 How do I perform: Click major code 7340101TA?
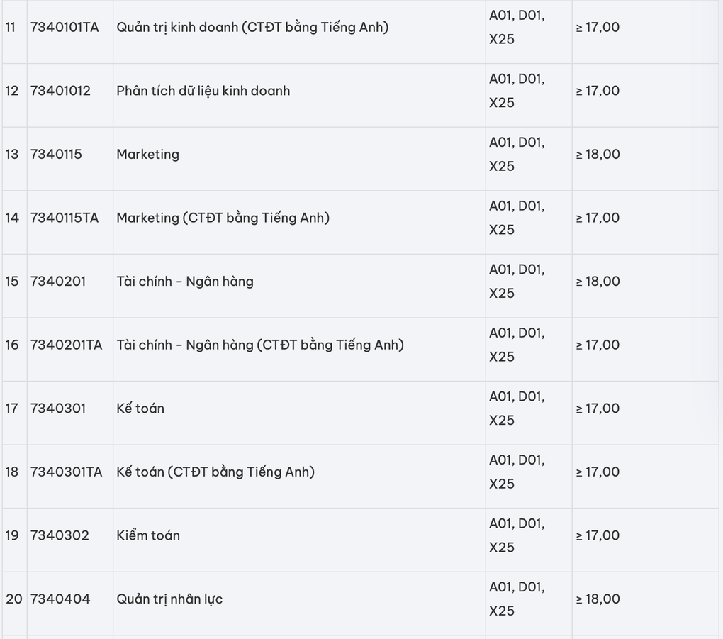[x=65, y=27]
